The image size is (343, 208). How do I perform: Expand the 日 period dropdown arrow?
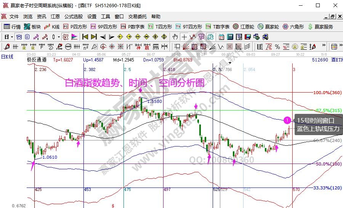coord(12,37)
